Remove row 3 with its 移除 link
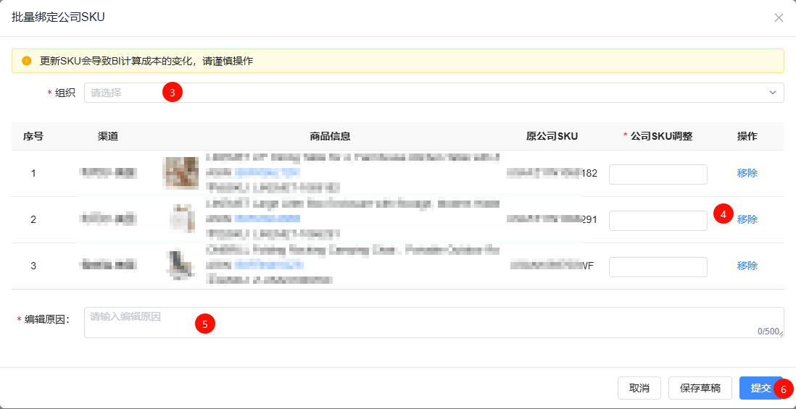 pyautogui.click(x=747, y=266)
